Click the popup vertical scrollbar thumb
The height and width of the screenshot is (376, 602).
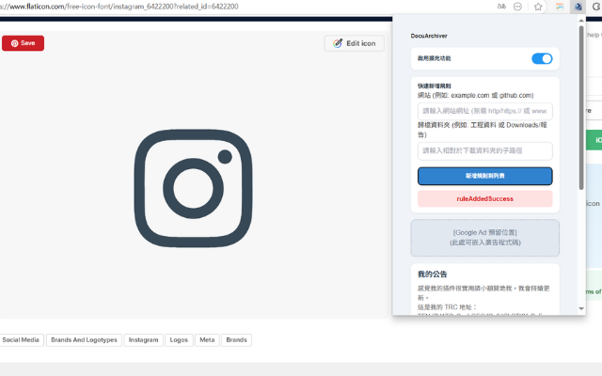point(581,107)
